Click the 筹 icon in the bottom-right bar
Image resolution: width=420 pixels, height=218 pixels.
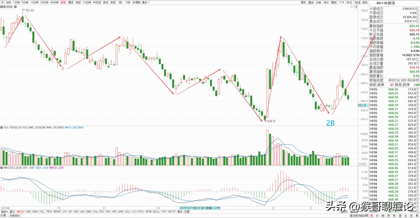[x=417, y=216]
